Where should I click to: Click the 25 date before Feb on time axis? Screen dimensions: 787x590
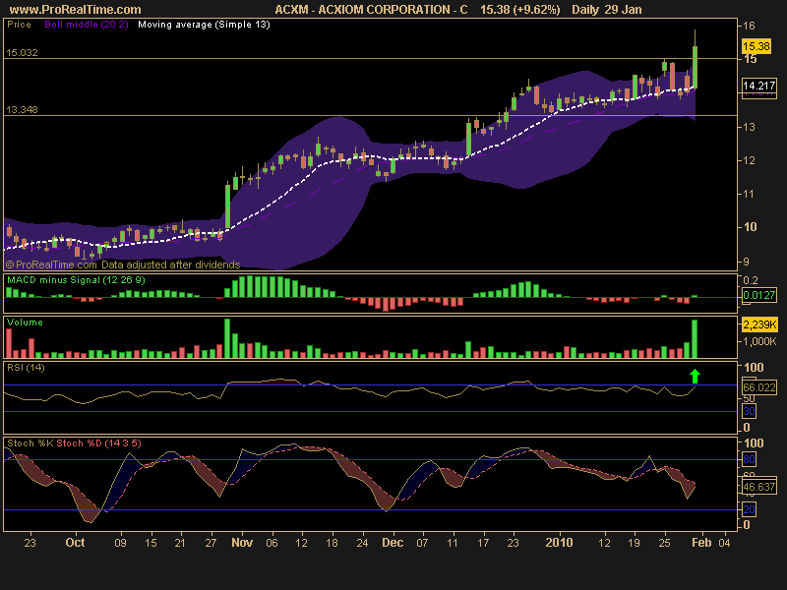point(665,543)
